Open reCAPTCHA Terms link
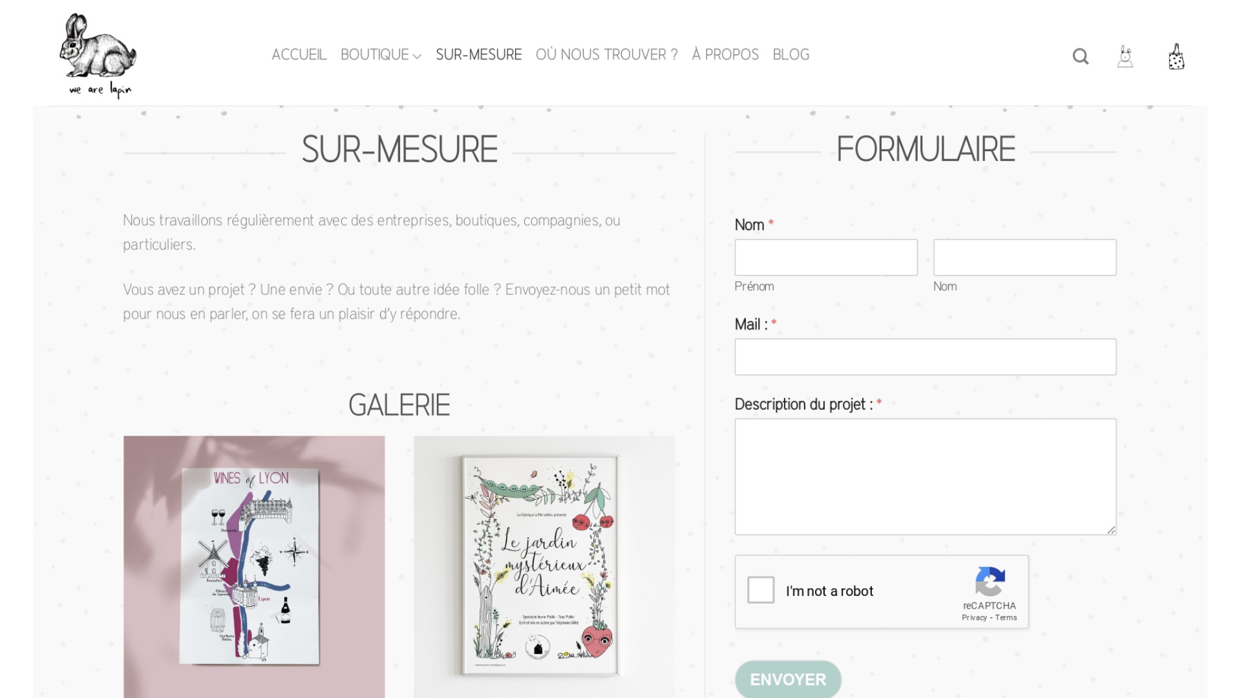The width and height of the screenshot is (1241, 698). 1006,618
